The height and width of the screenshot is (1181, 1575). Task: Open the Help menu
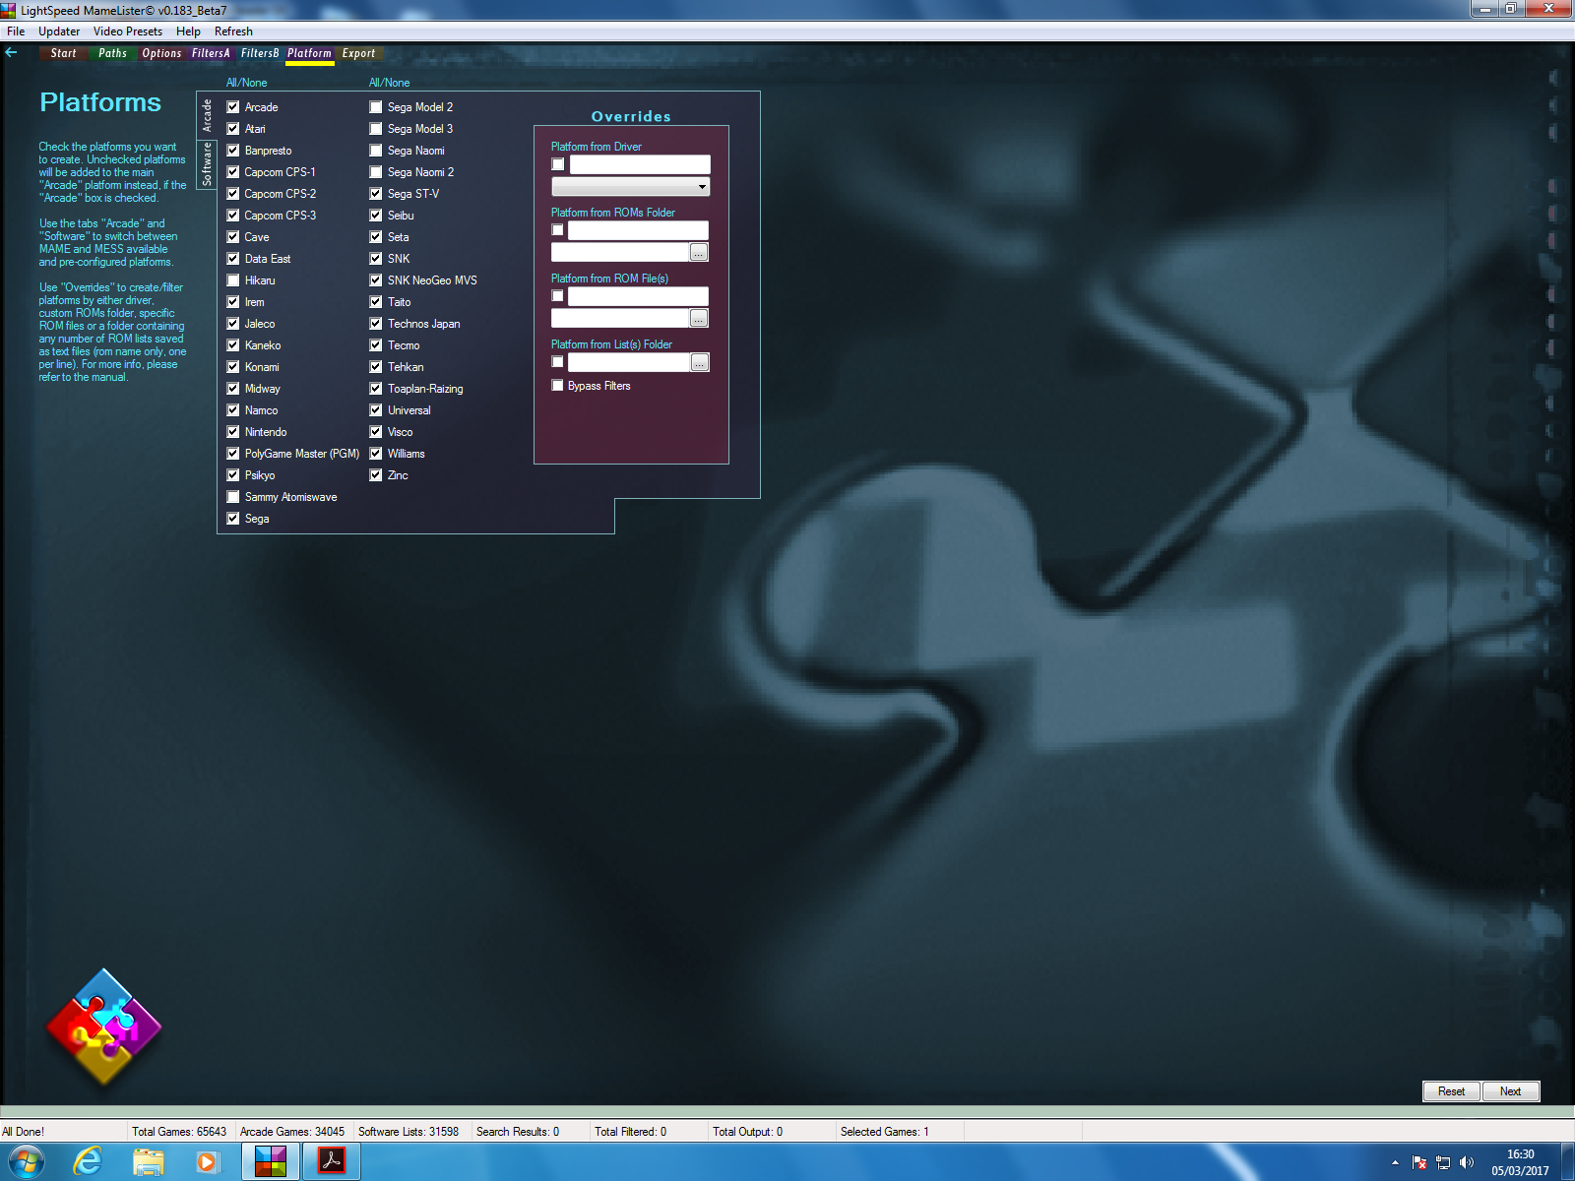coord(188,31)
